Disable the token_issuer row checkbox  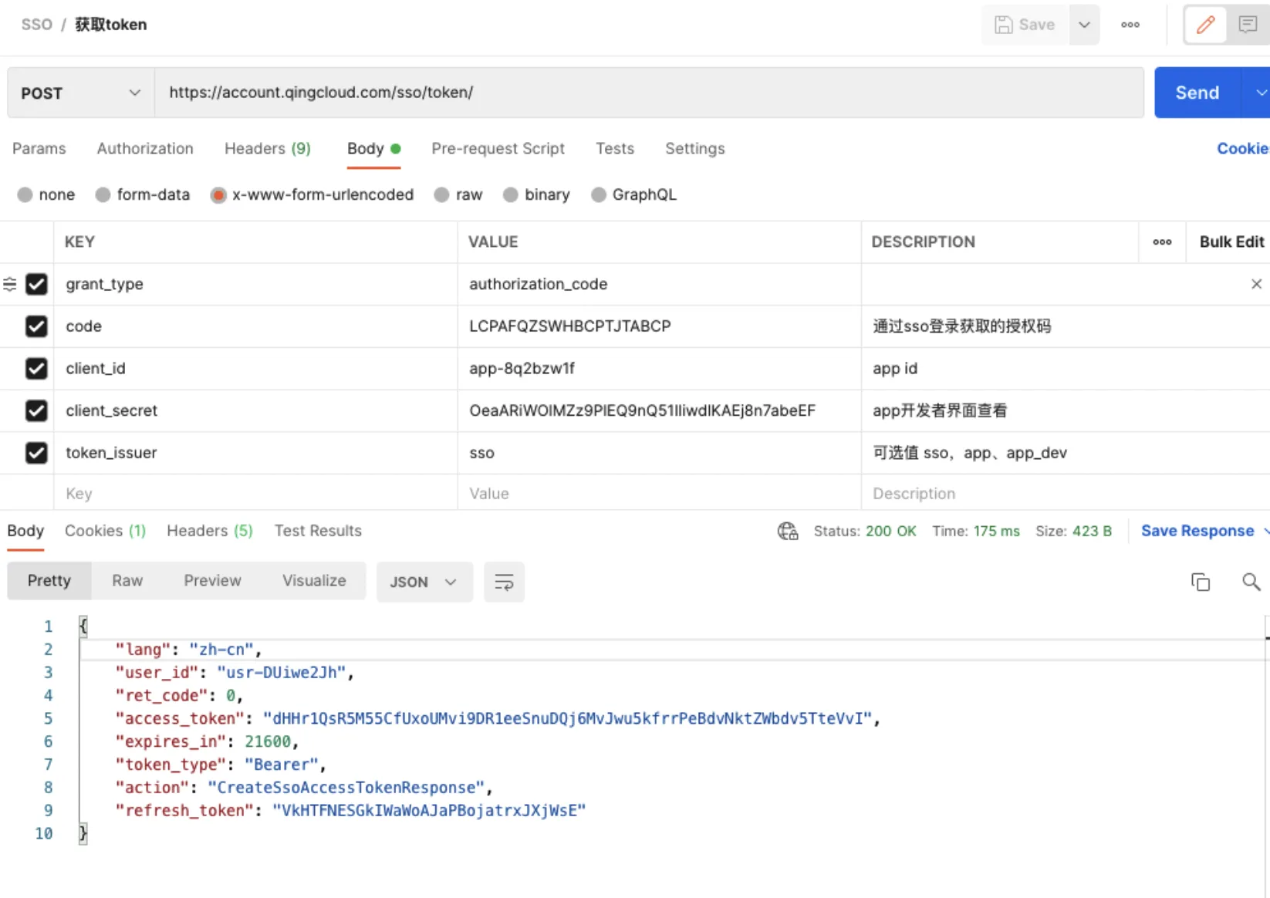click(36, 453)
